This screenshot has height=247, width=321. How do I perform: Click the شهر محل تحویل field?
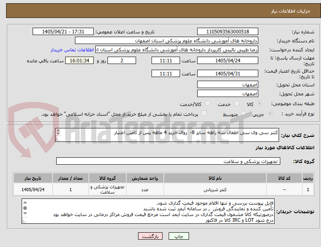(x=227, y=93)
